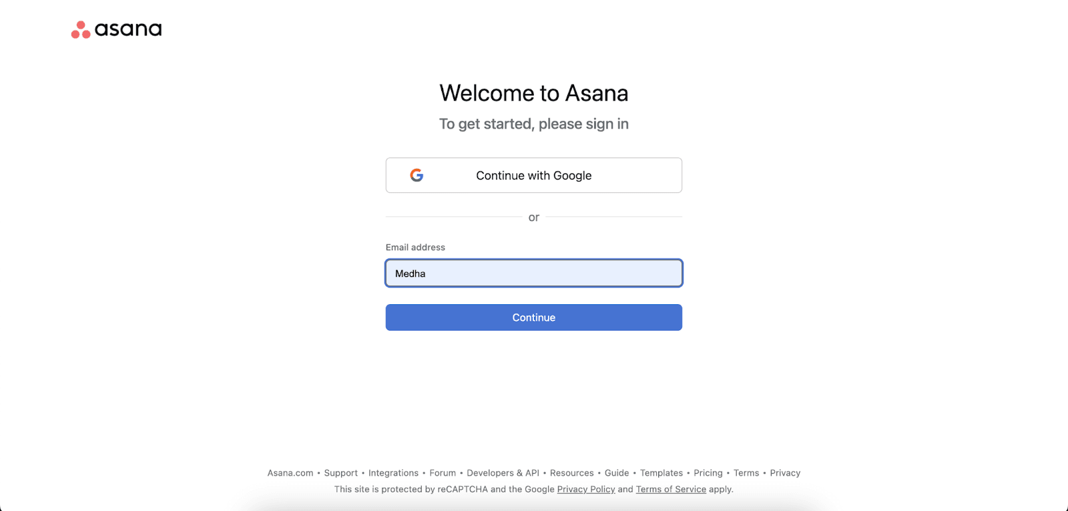
Task: Open the Resources footer link
Action: 571,473
